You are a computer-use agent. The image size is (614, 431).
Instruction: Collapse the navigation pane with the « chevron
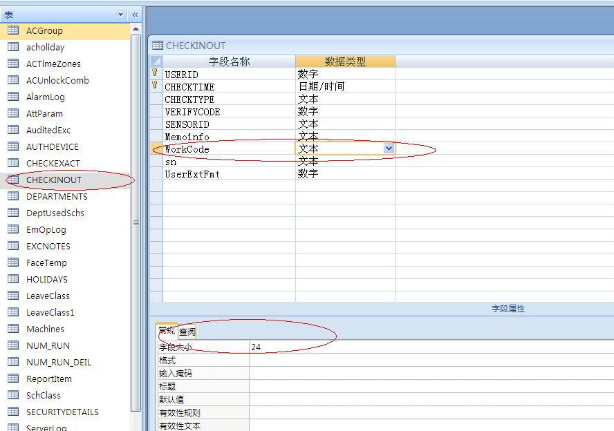134,14
